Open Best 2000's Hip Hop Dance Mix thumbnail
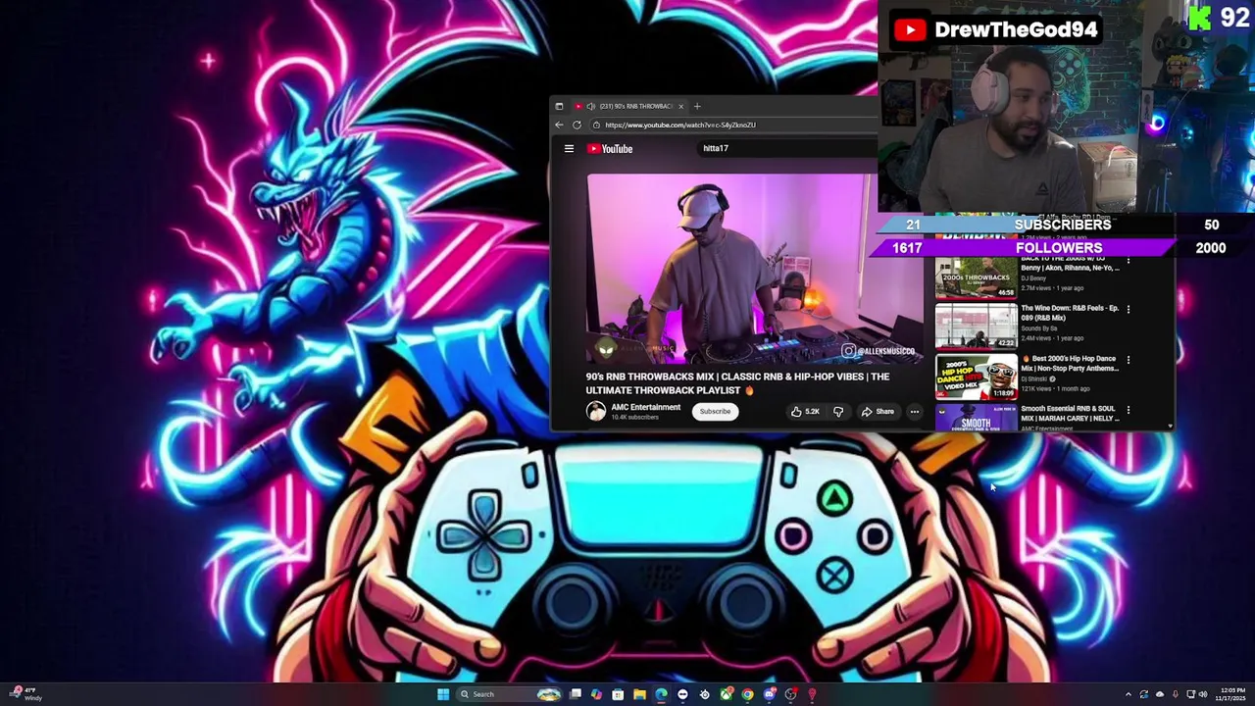 tap(976, 376)
